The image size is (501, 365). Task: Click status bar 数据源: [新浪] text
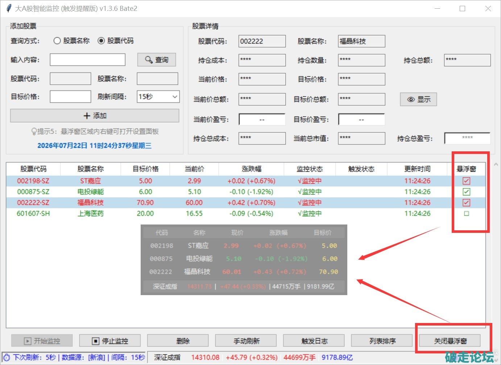[x=83, y=357]
